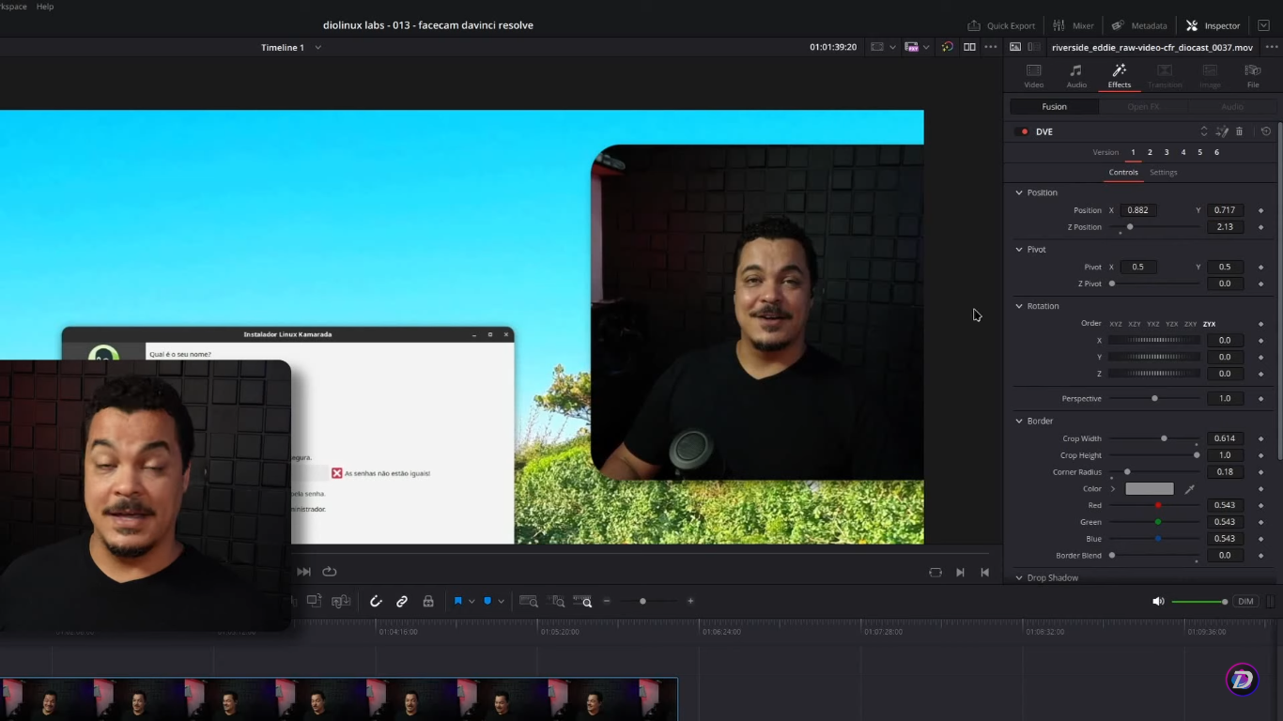This screenshot has height=721, width=1283.
Task: Pick border color with the eyedropper
Action: coord(1190,489)
